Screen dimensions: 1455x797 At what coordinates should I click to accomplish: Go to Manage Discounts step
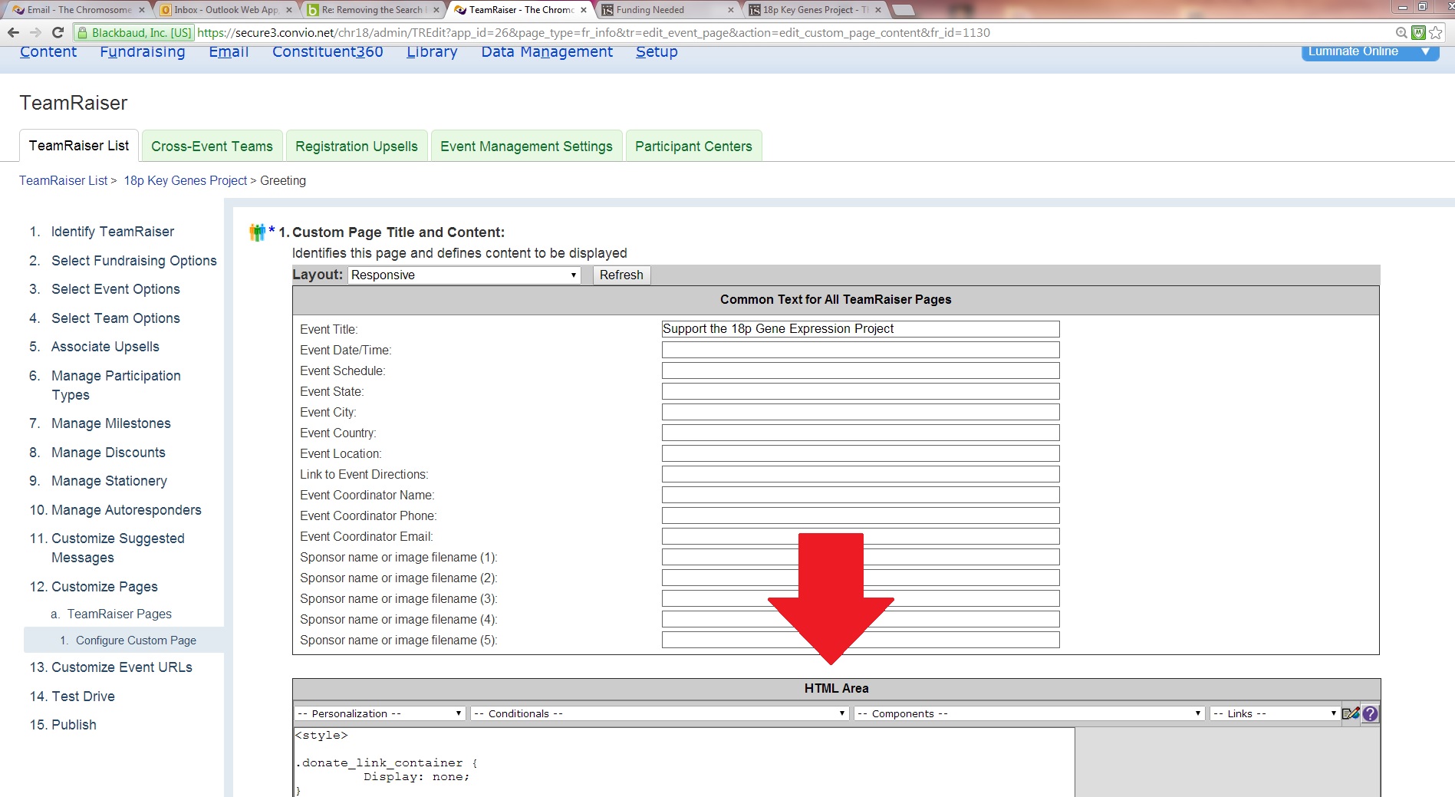point(108,453)
